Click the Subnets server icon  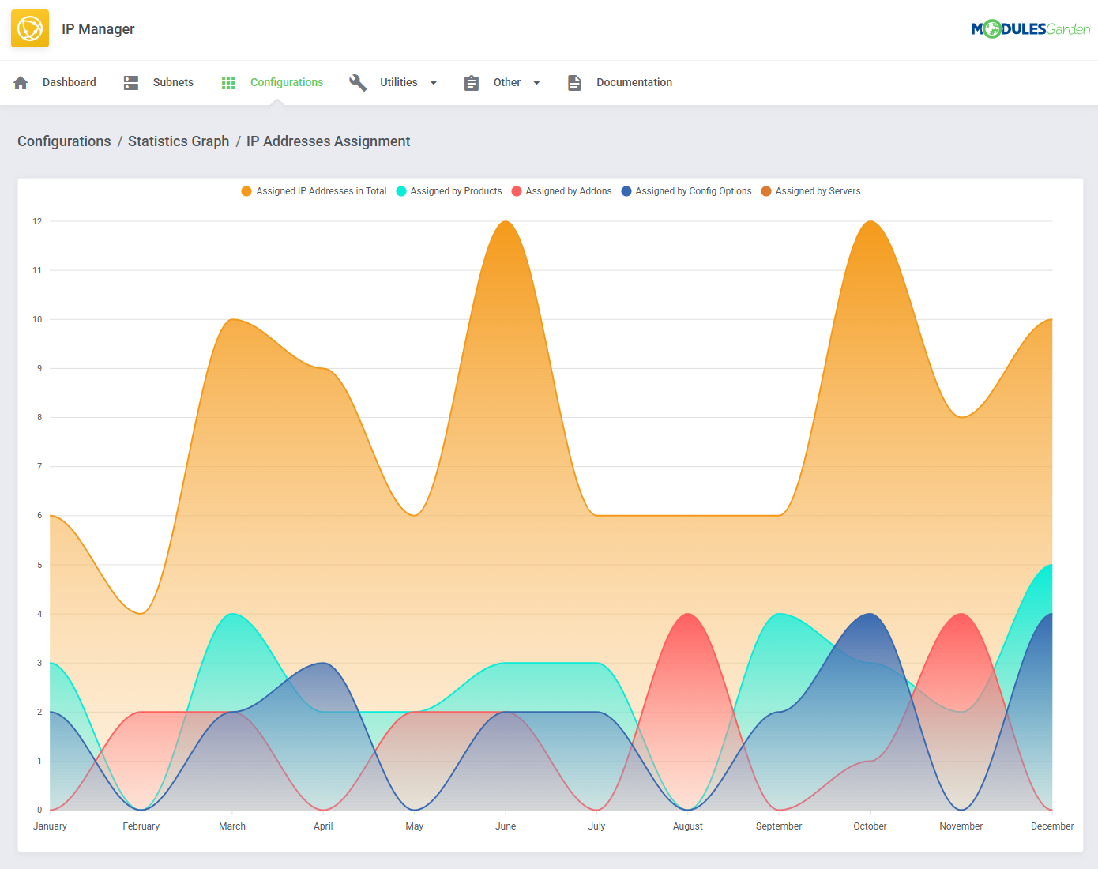click(131, 83)
